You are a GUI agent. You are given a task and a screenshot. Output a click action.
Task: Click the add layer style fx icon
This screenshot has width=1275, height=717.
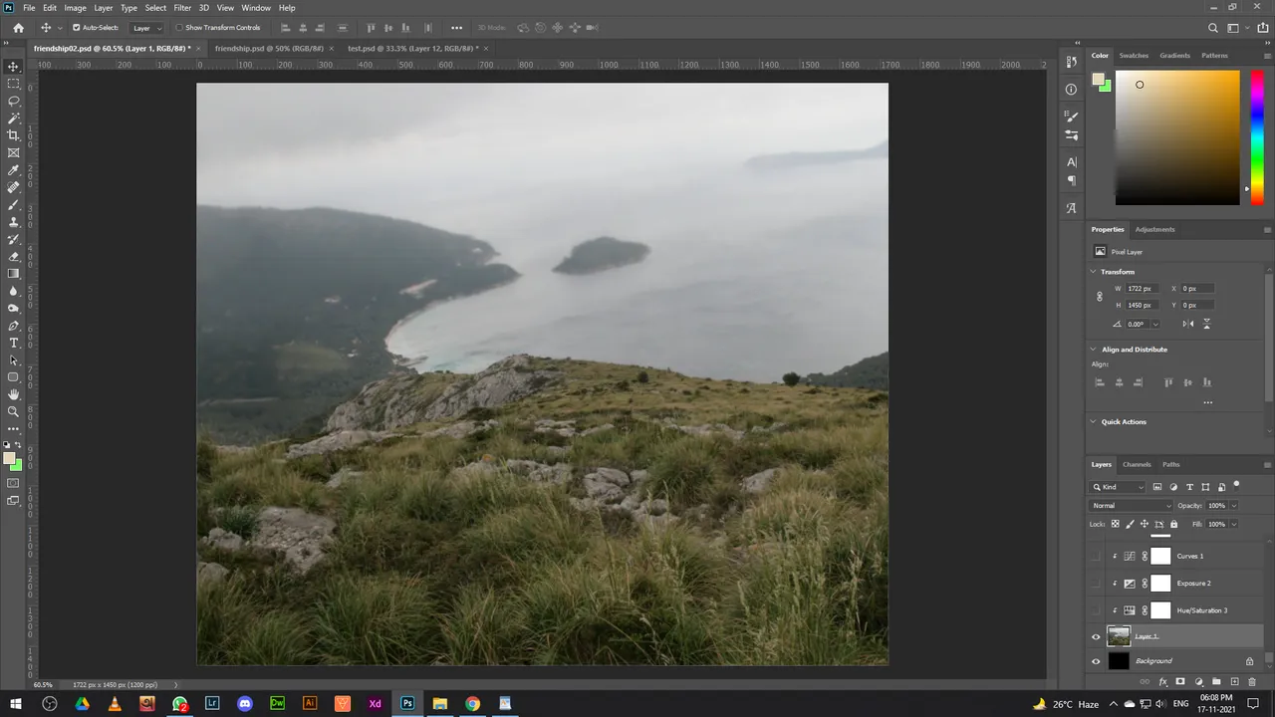[1162, 682]
